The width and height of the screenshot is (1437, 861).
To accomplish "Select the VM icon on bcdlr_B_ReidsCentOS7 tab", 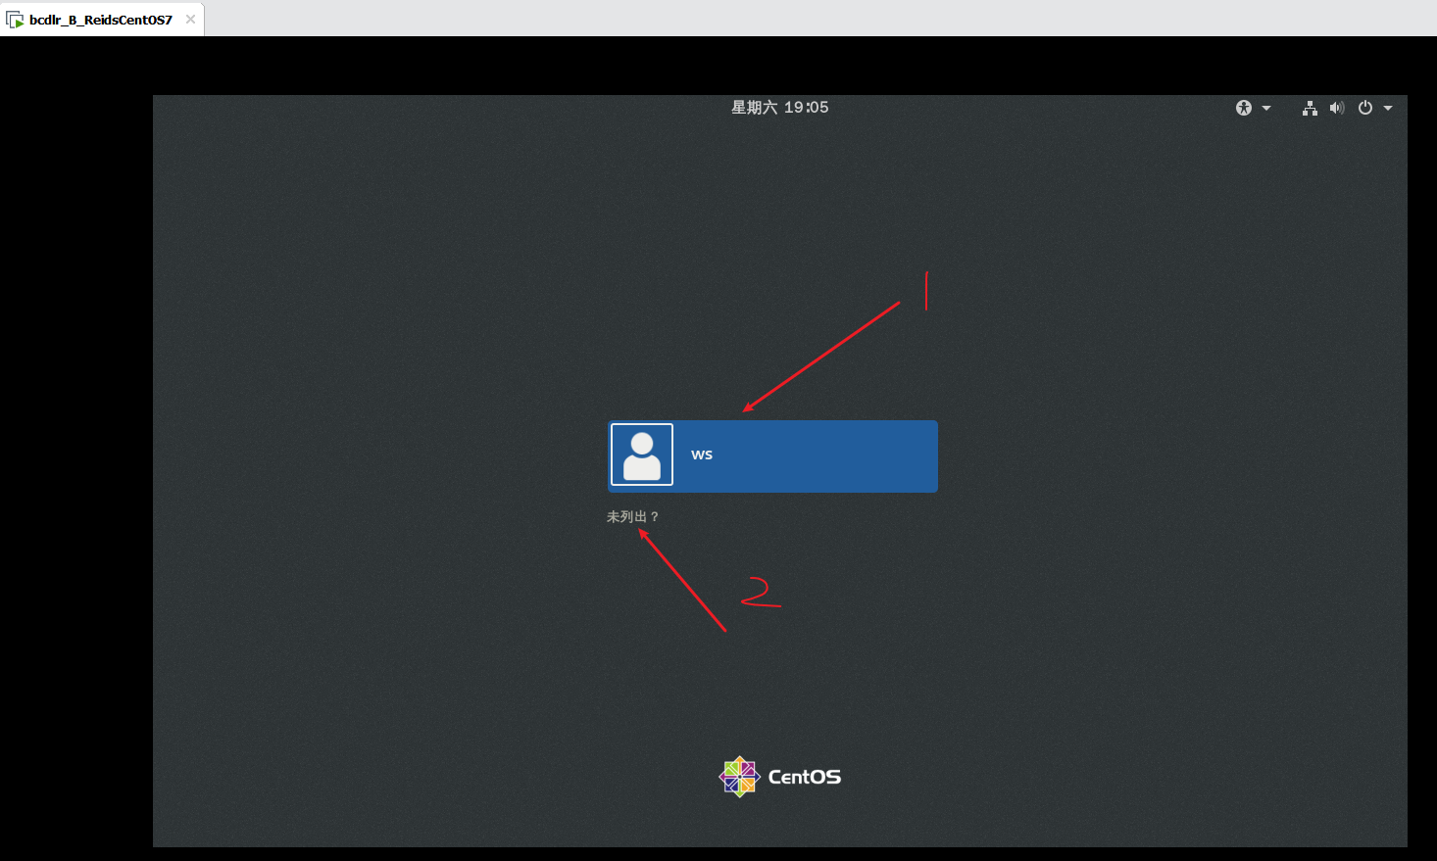I will point(15,20).
